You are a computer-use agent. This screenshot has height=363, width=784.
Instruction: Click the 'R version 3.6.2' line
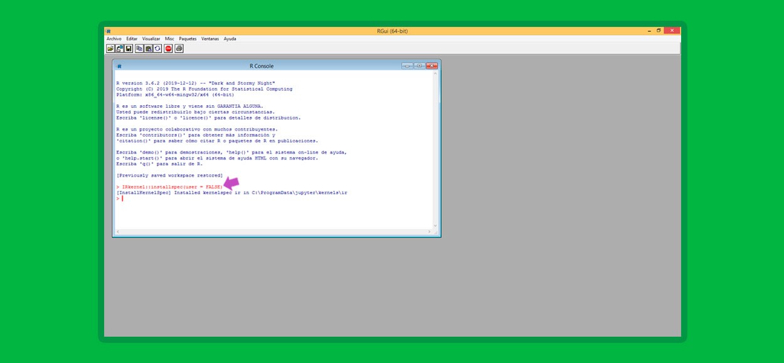click(x=196, y=83)
